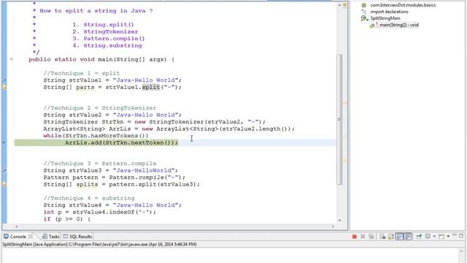Pin the Console view icon
Image resolution: width=467 pixels, height=263 pixels.
coord(419,237)
